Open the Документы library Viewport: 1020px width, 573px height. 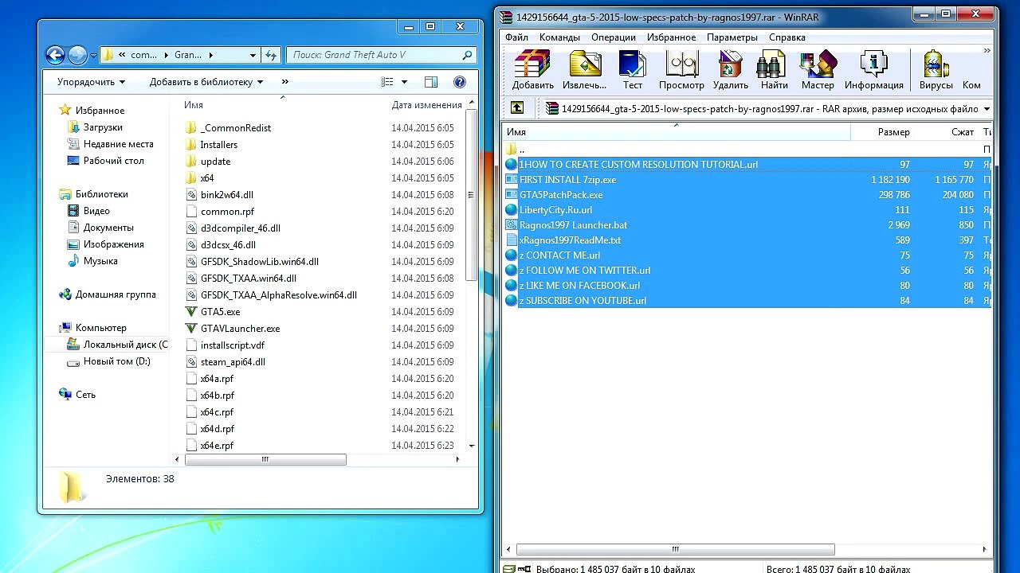[x=108, y=228]
